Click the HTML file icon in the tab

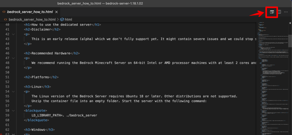pyautogui.click(x=4, y=12)
